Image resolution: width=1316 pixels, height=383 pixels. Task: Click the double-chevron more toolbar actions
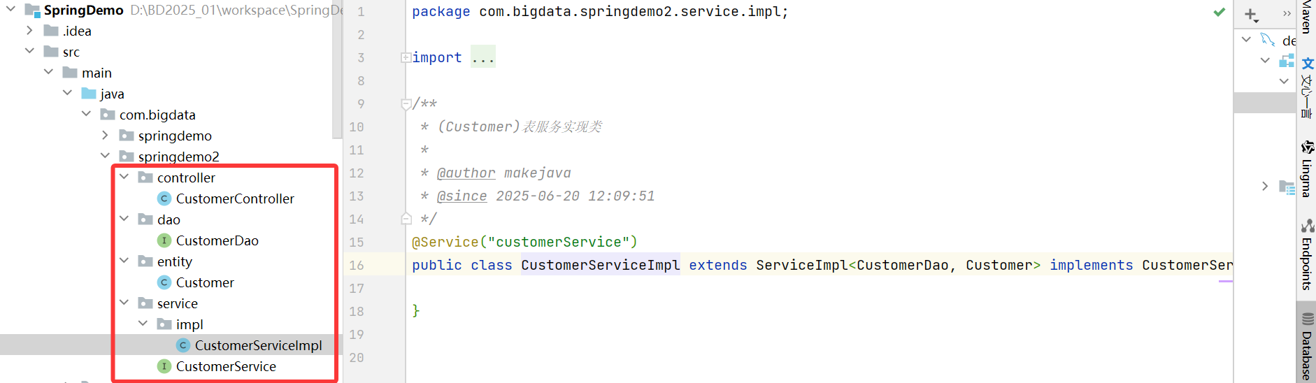(1287, 13)
